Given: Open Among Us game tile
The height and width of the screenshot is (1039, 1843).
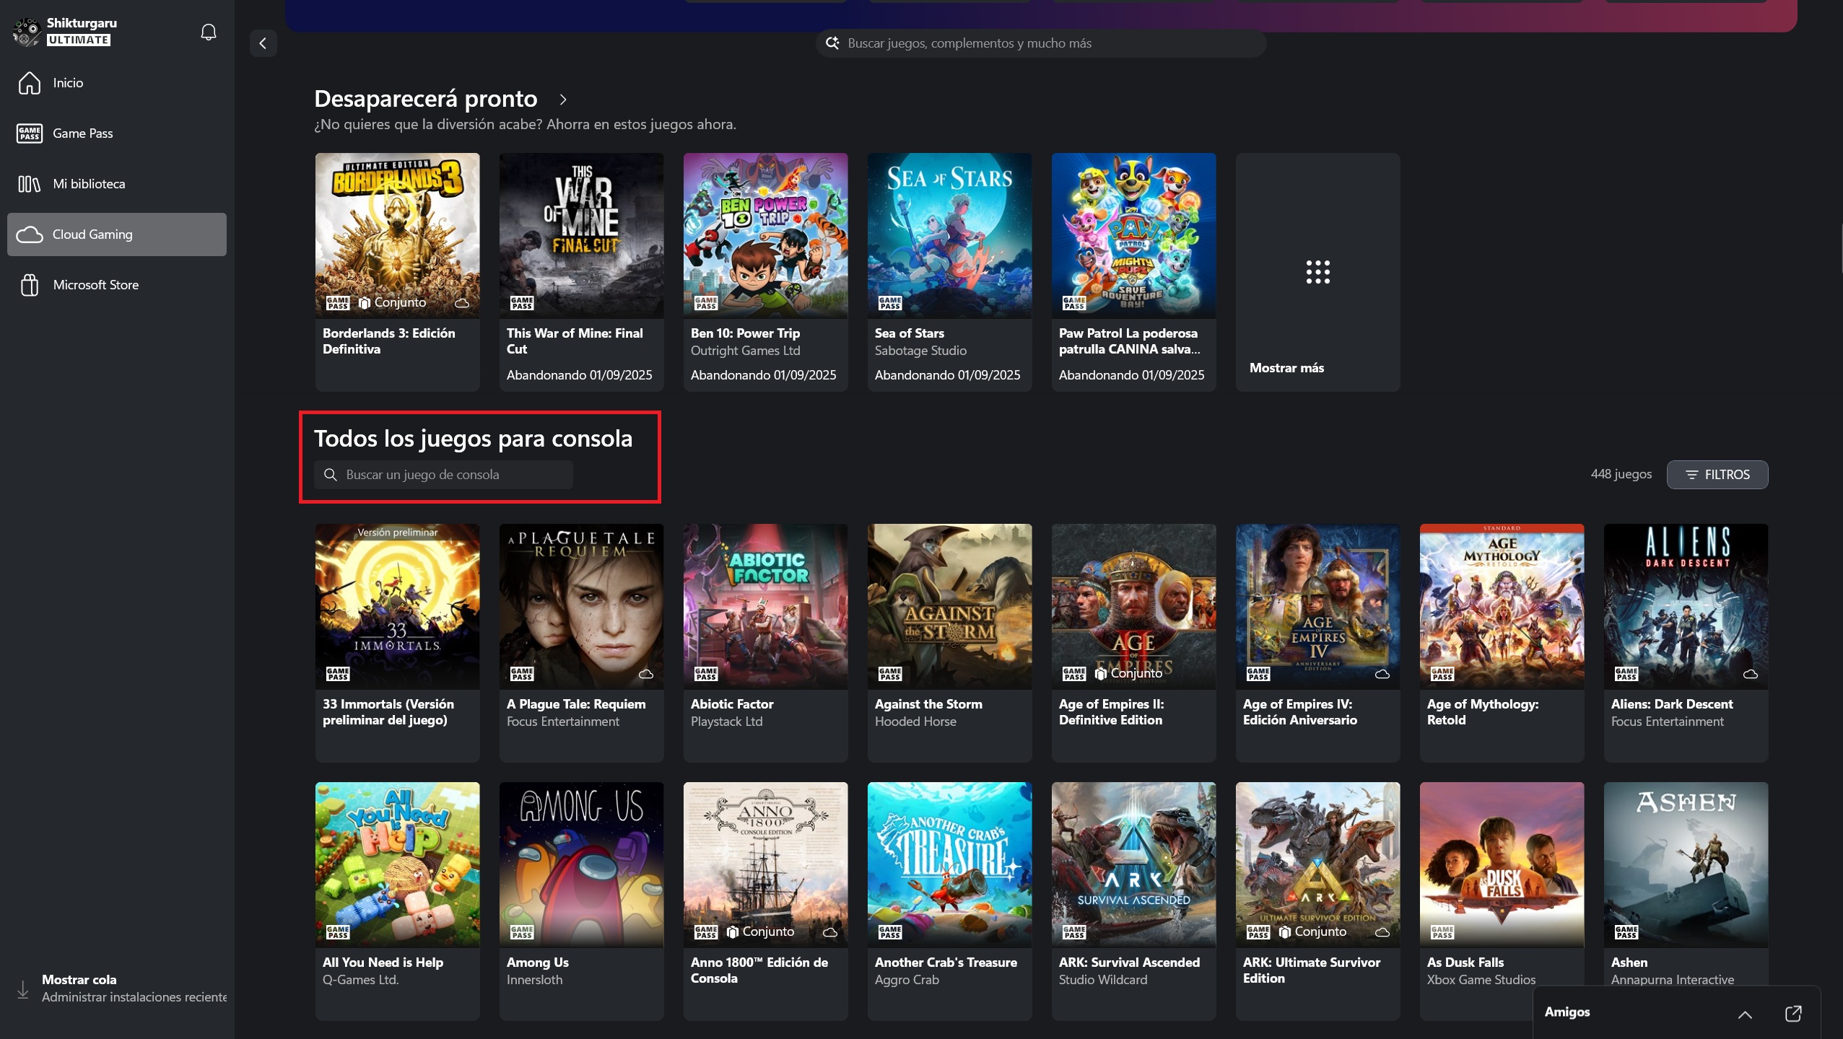Looking at the screenshot, I should (581, 864).
